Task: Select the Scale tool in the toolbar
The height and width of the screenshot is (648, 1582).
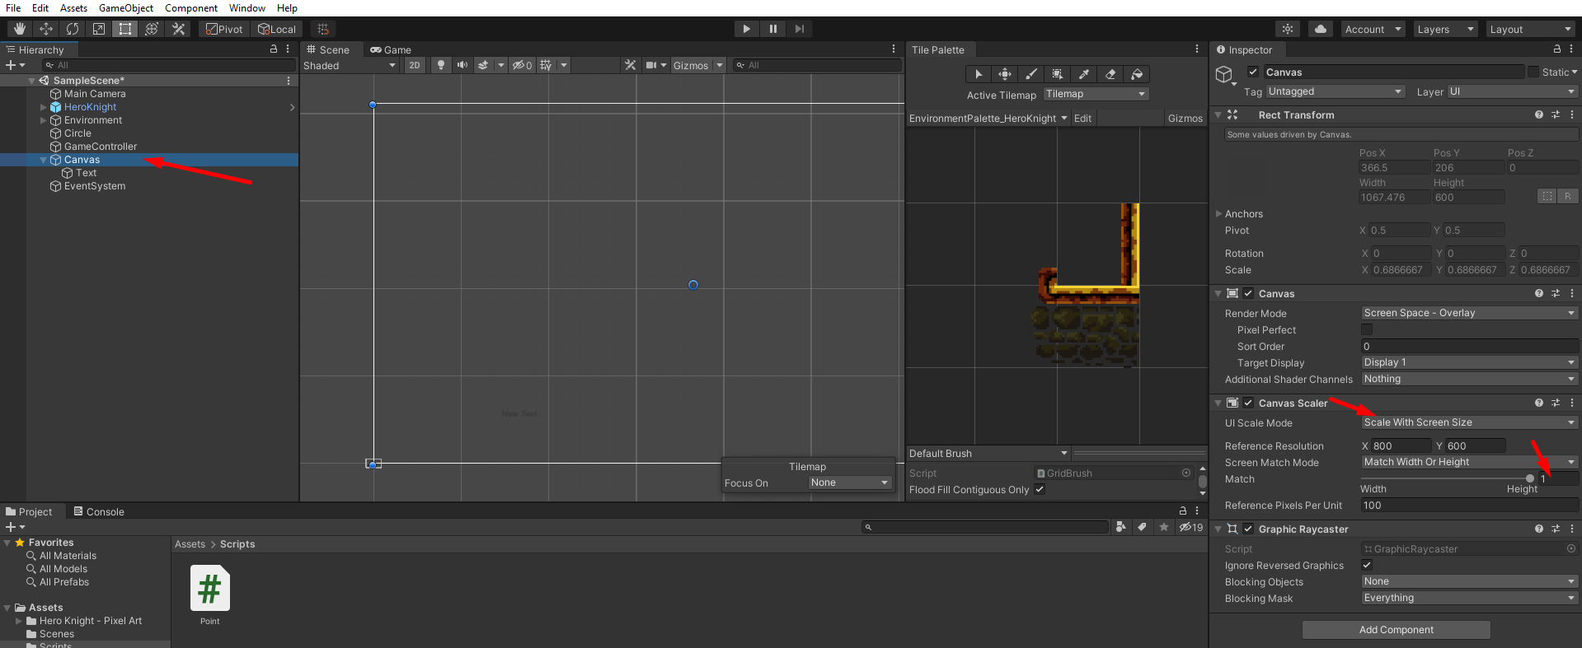Action: click(x=99, y=29)
